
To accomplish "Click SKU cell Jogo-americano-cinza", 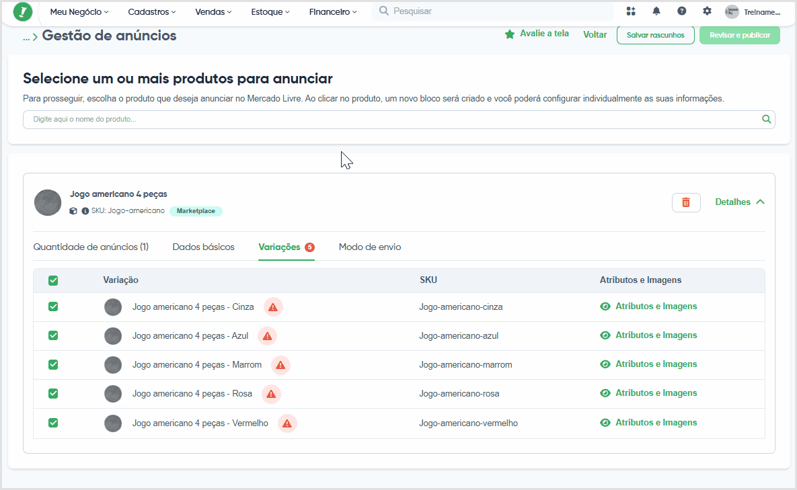I will 461,307.
